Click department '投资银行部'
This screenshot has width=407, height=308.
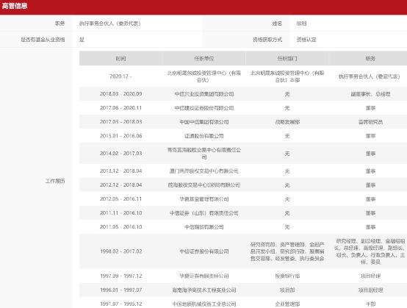(x=287, y=276)
